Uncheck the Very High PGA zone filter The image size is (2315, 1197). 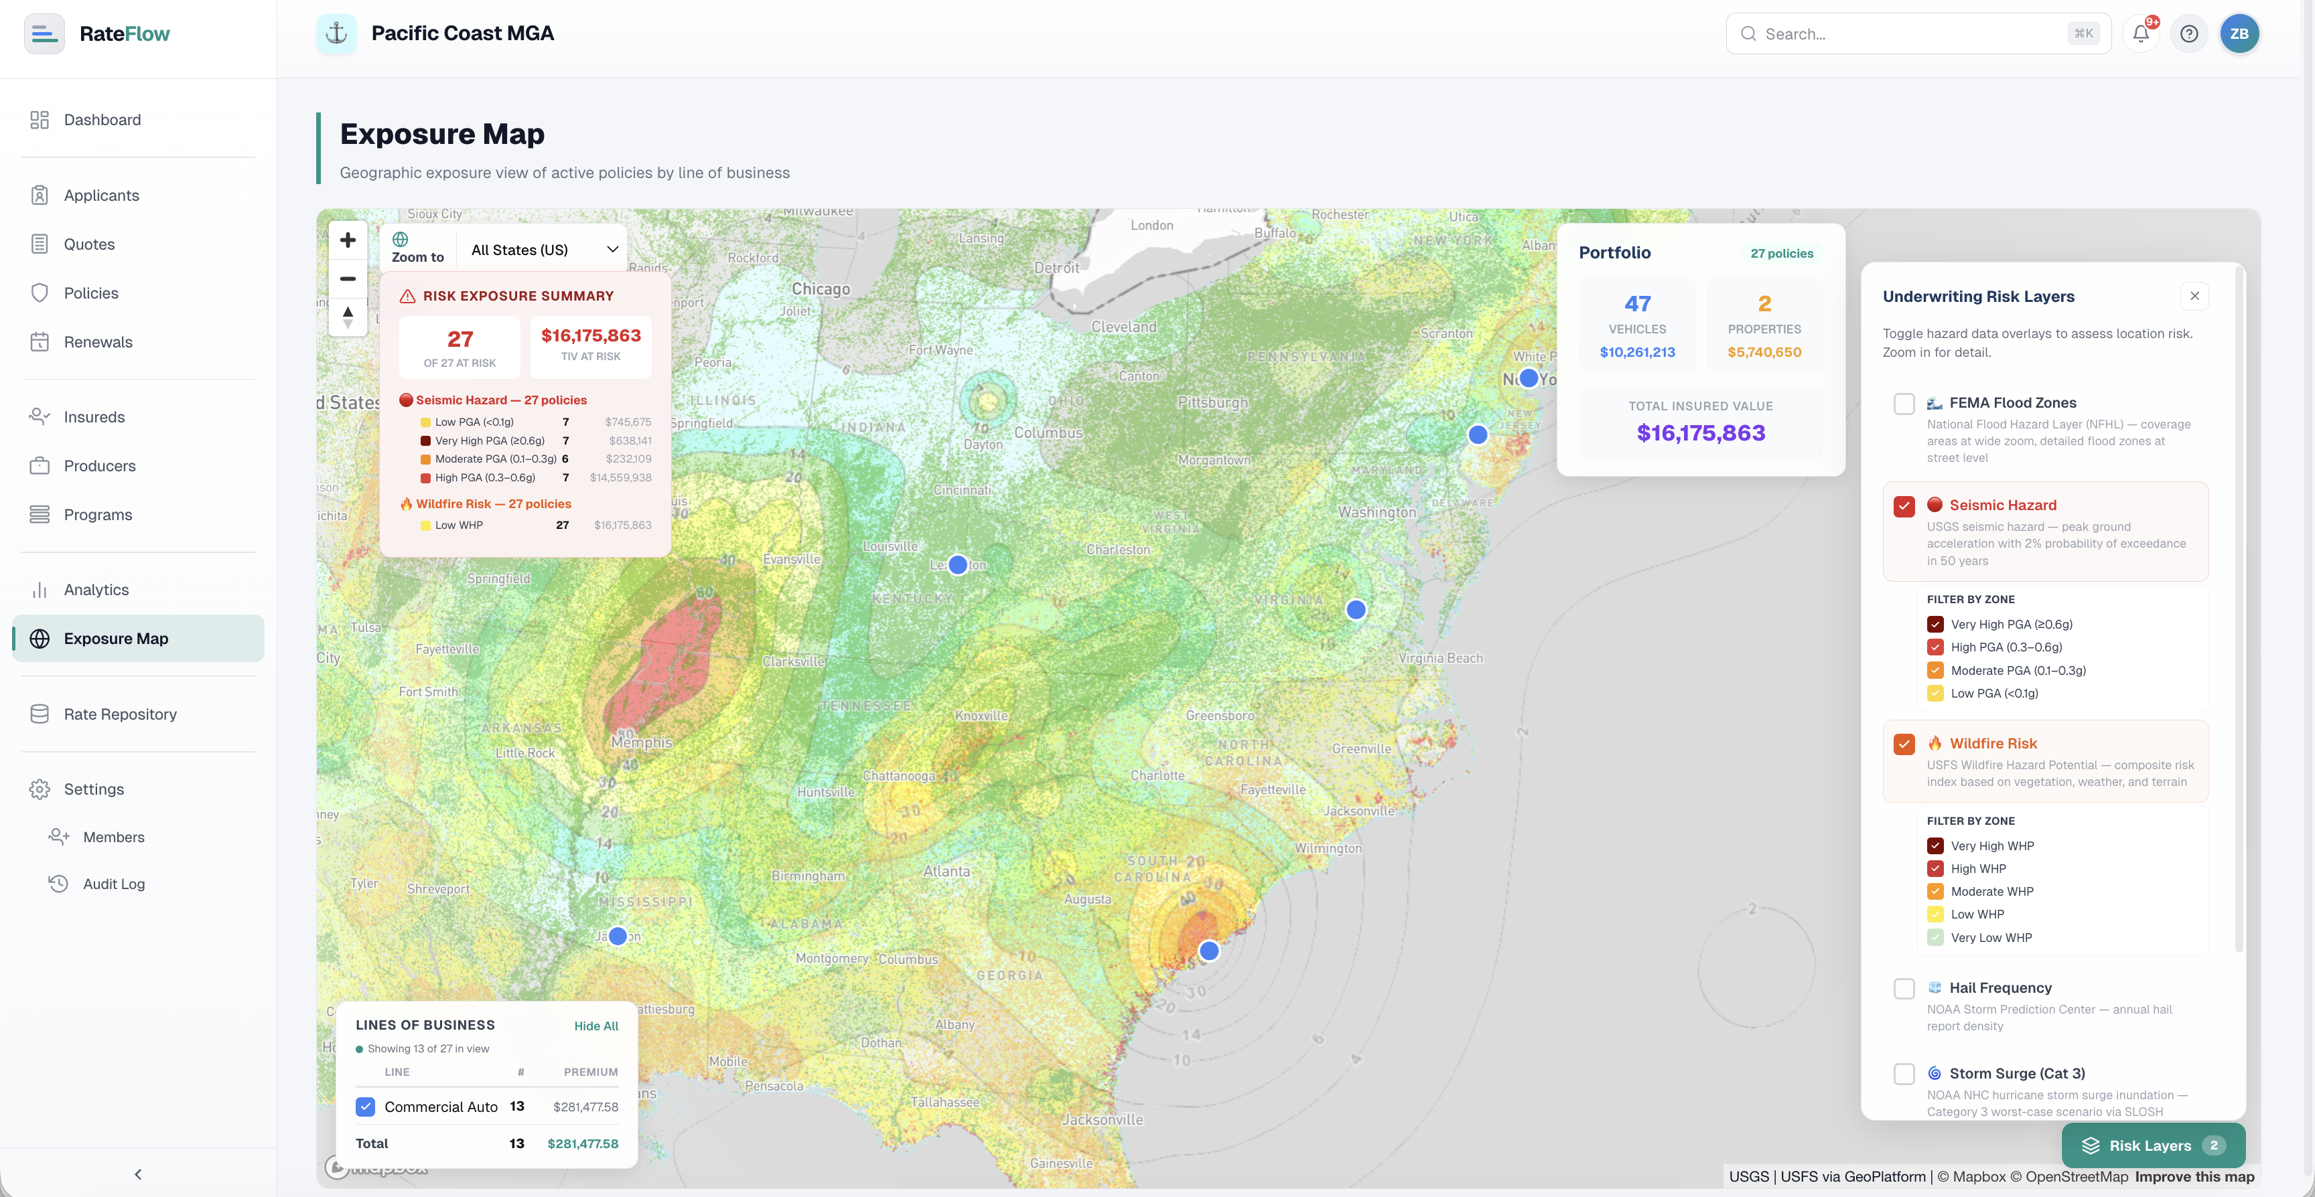(1935, 624)
